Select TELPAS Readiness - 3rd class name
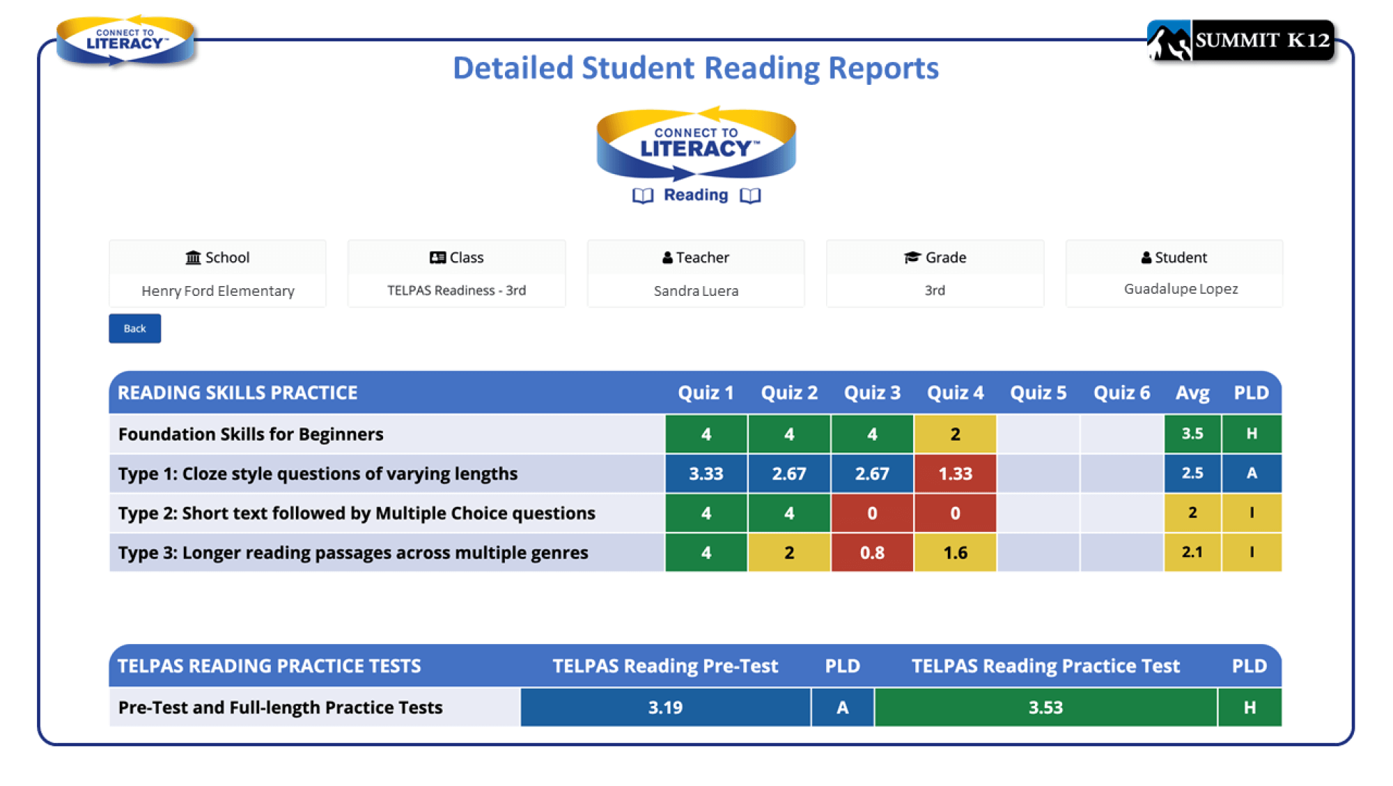This screenshot has height=786, width=1393. tap(457, 290)
